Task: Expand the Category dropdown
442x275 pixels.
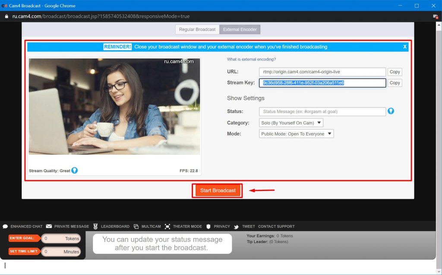Action: click(291, 123)
